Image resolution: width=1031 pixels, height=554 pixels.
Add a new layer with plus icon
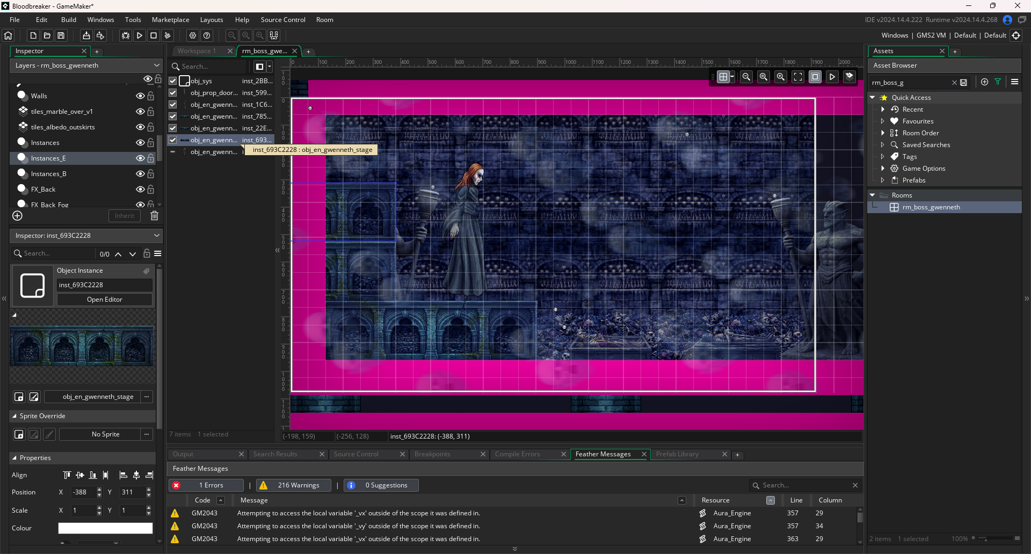17,216
